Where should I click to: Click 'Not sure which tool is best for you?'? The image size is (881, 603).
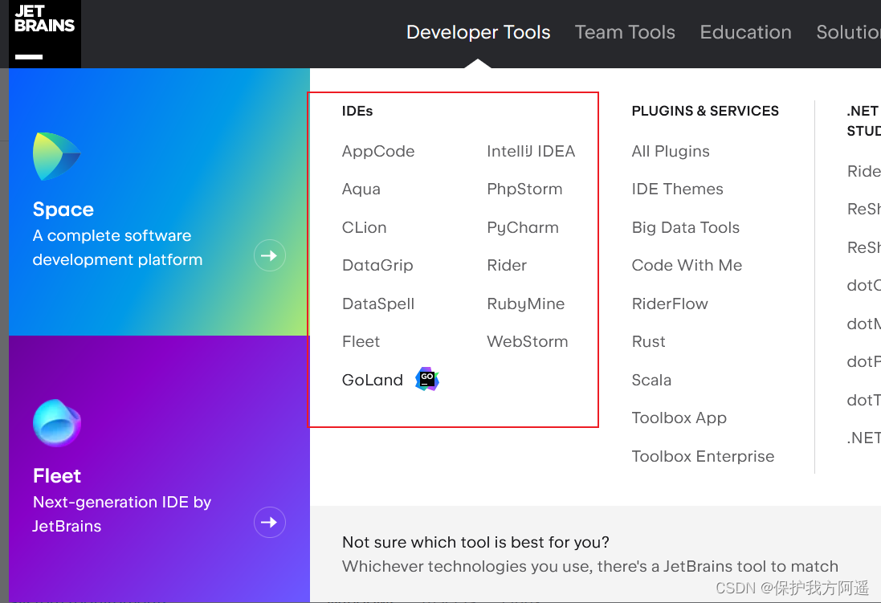tap(475, 542)
